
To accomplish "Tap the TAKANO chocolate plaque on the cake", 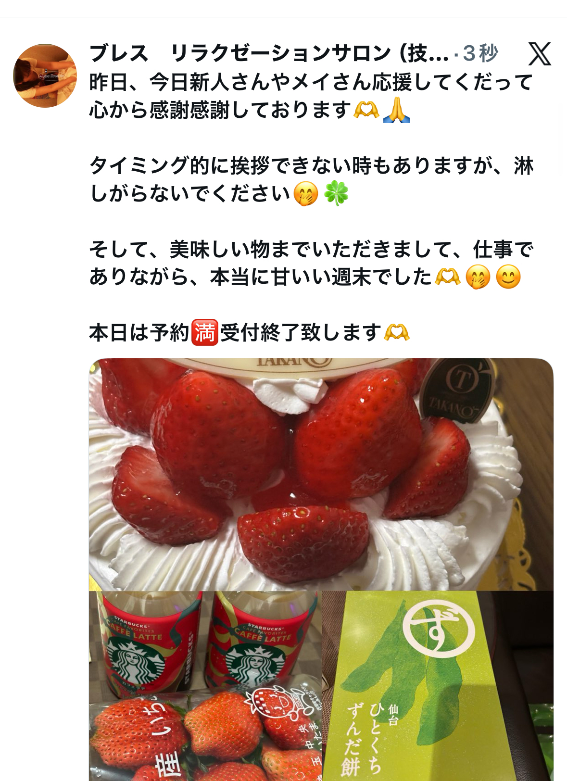I will coord(456,390).
